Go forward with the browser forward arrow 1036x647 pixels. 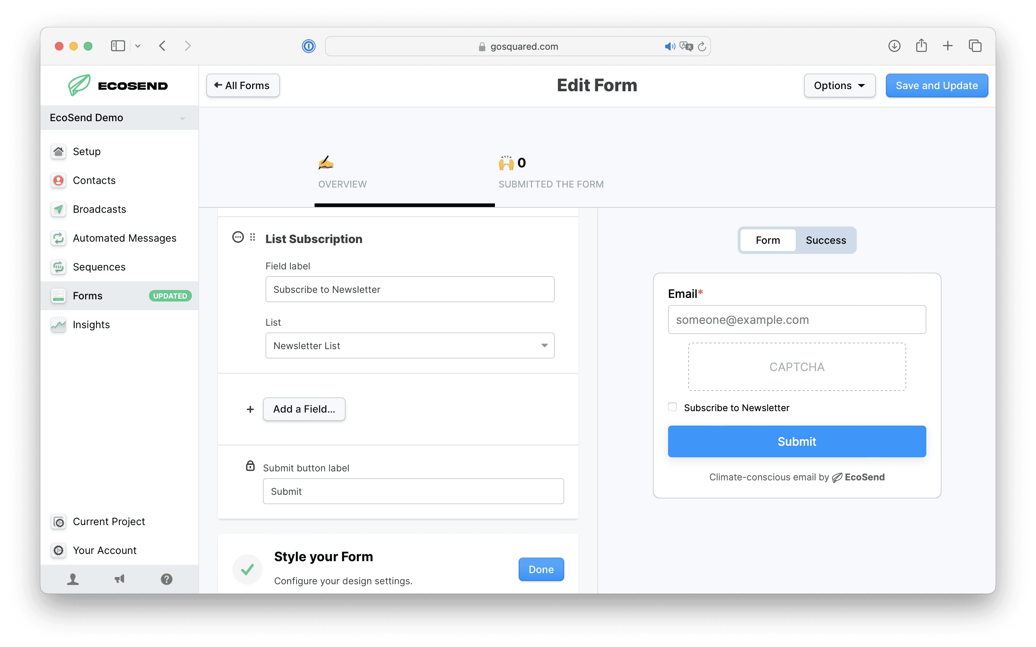click(x=188, y=46)
